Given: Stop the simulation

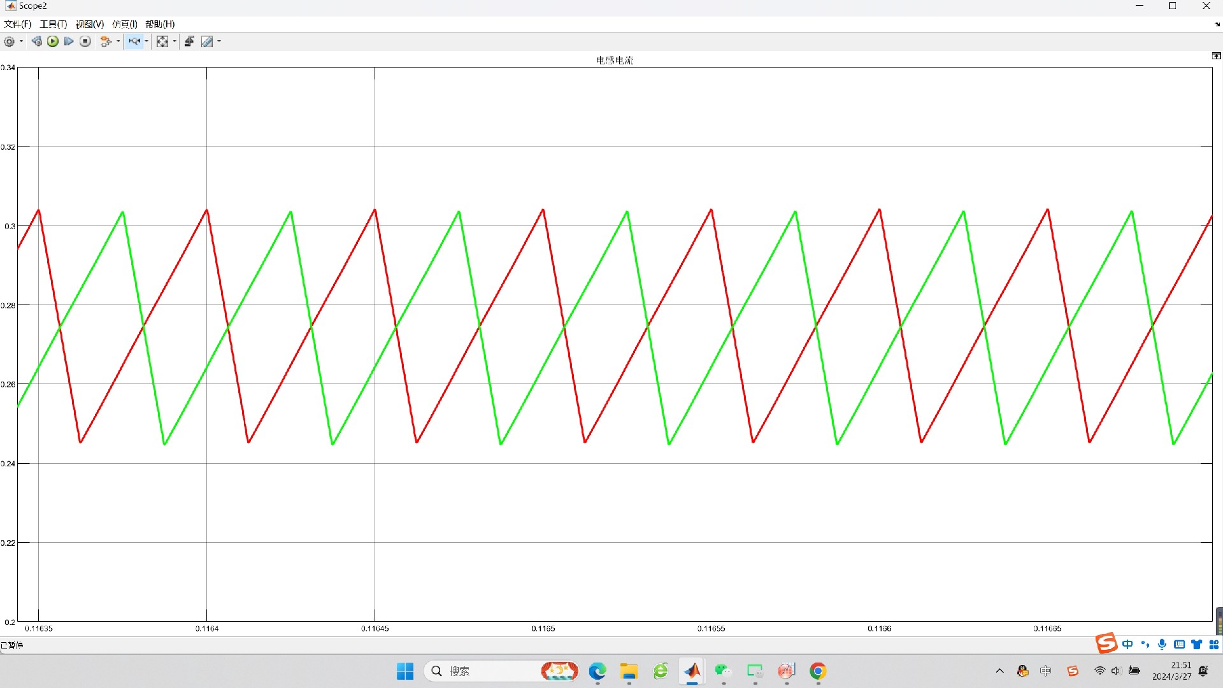Looking at the screenshot, I should [85, 41].
